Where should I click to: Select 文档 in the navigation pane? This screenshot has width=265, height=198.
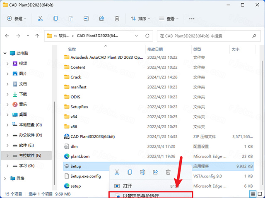(20, 84)
